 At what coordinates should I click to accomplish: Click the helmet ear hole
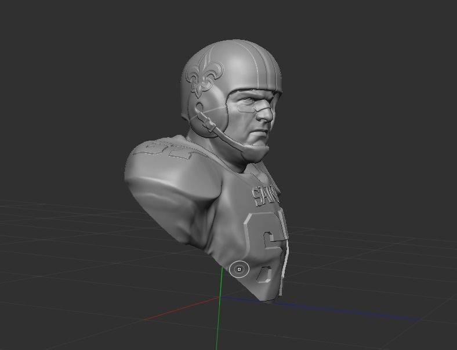coord(200,108)
